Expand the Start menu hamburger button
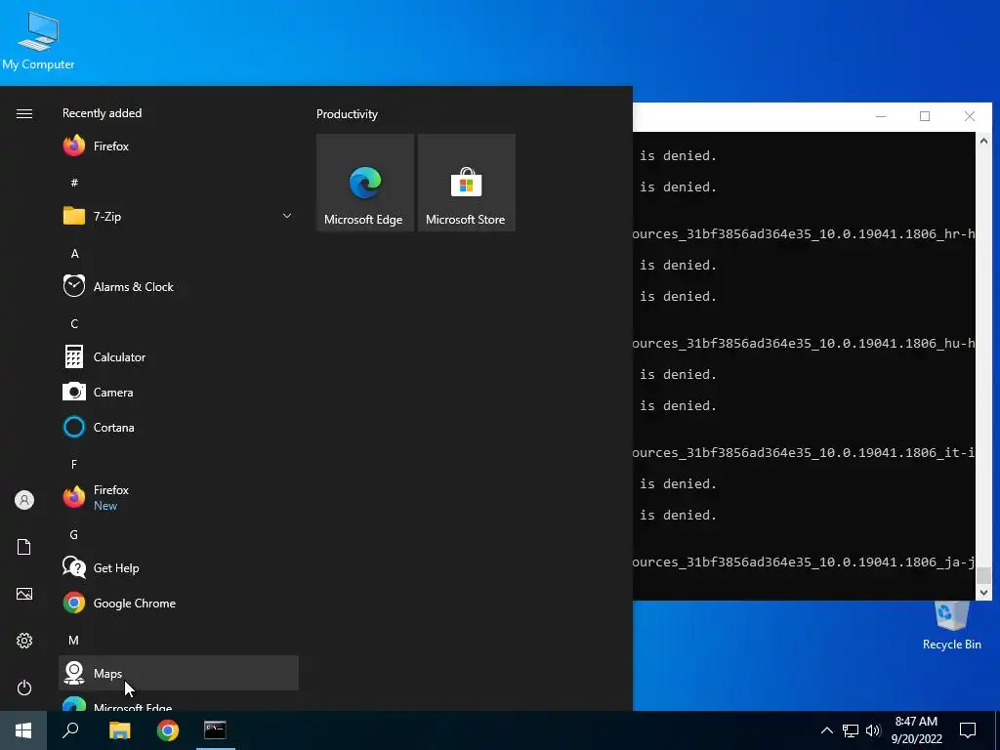 click(24, 114)
